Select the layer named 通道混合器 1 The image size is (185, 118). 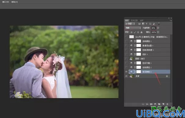click(148, 46)
